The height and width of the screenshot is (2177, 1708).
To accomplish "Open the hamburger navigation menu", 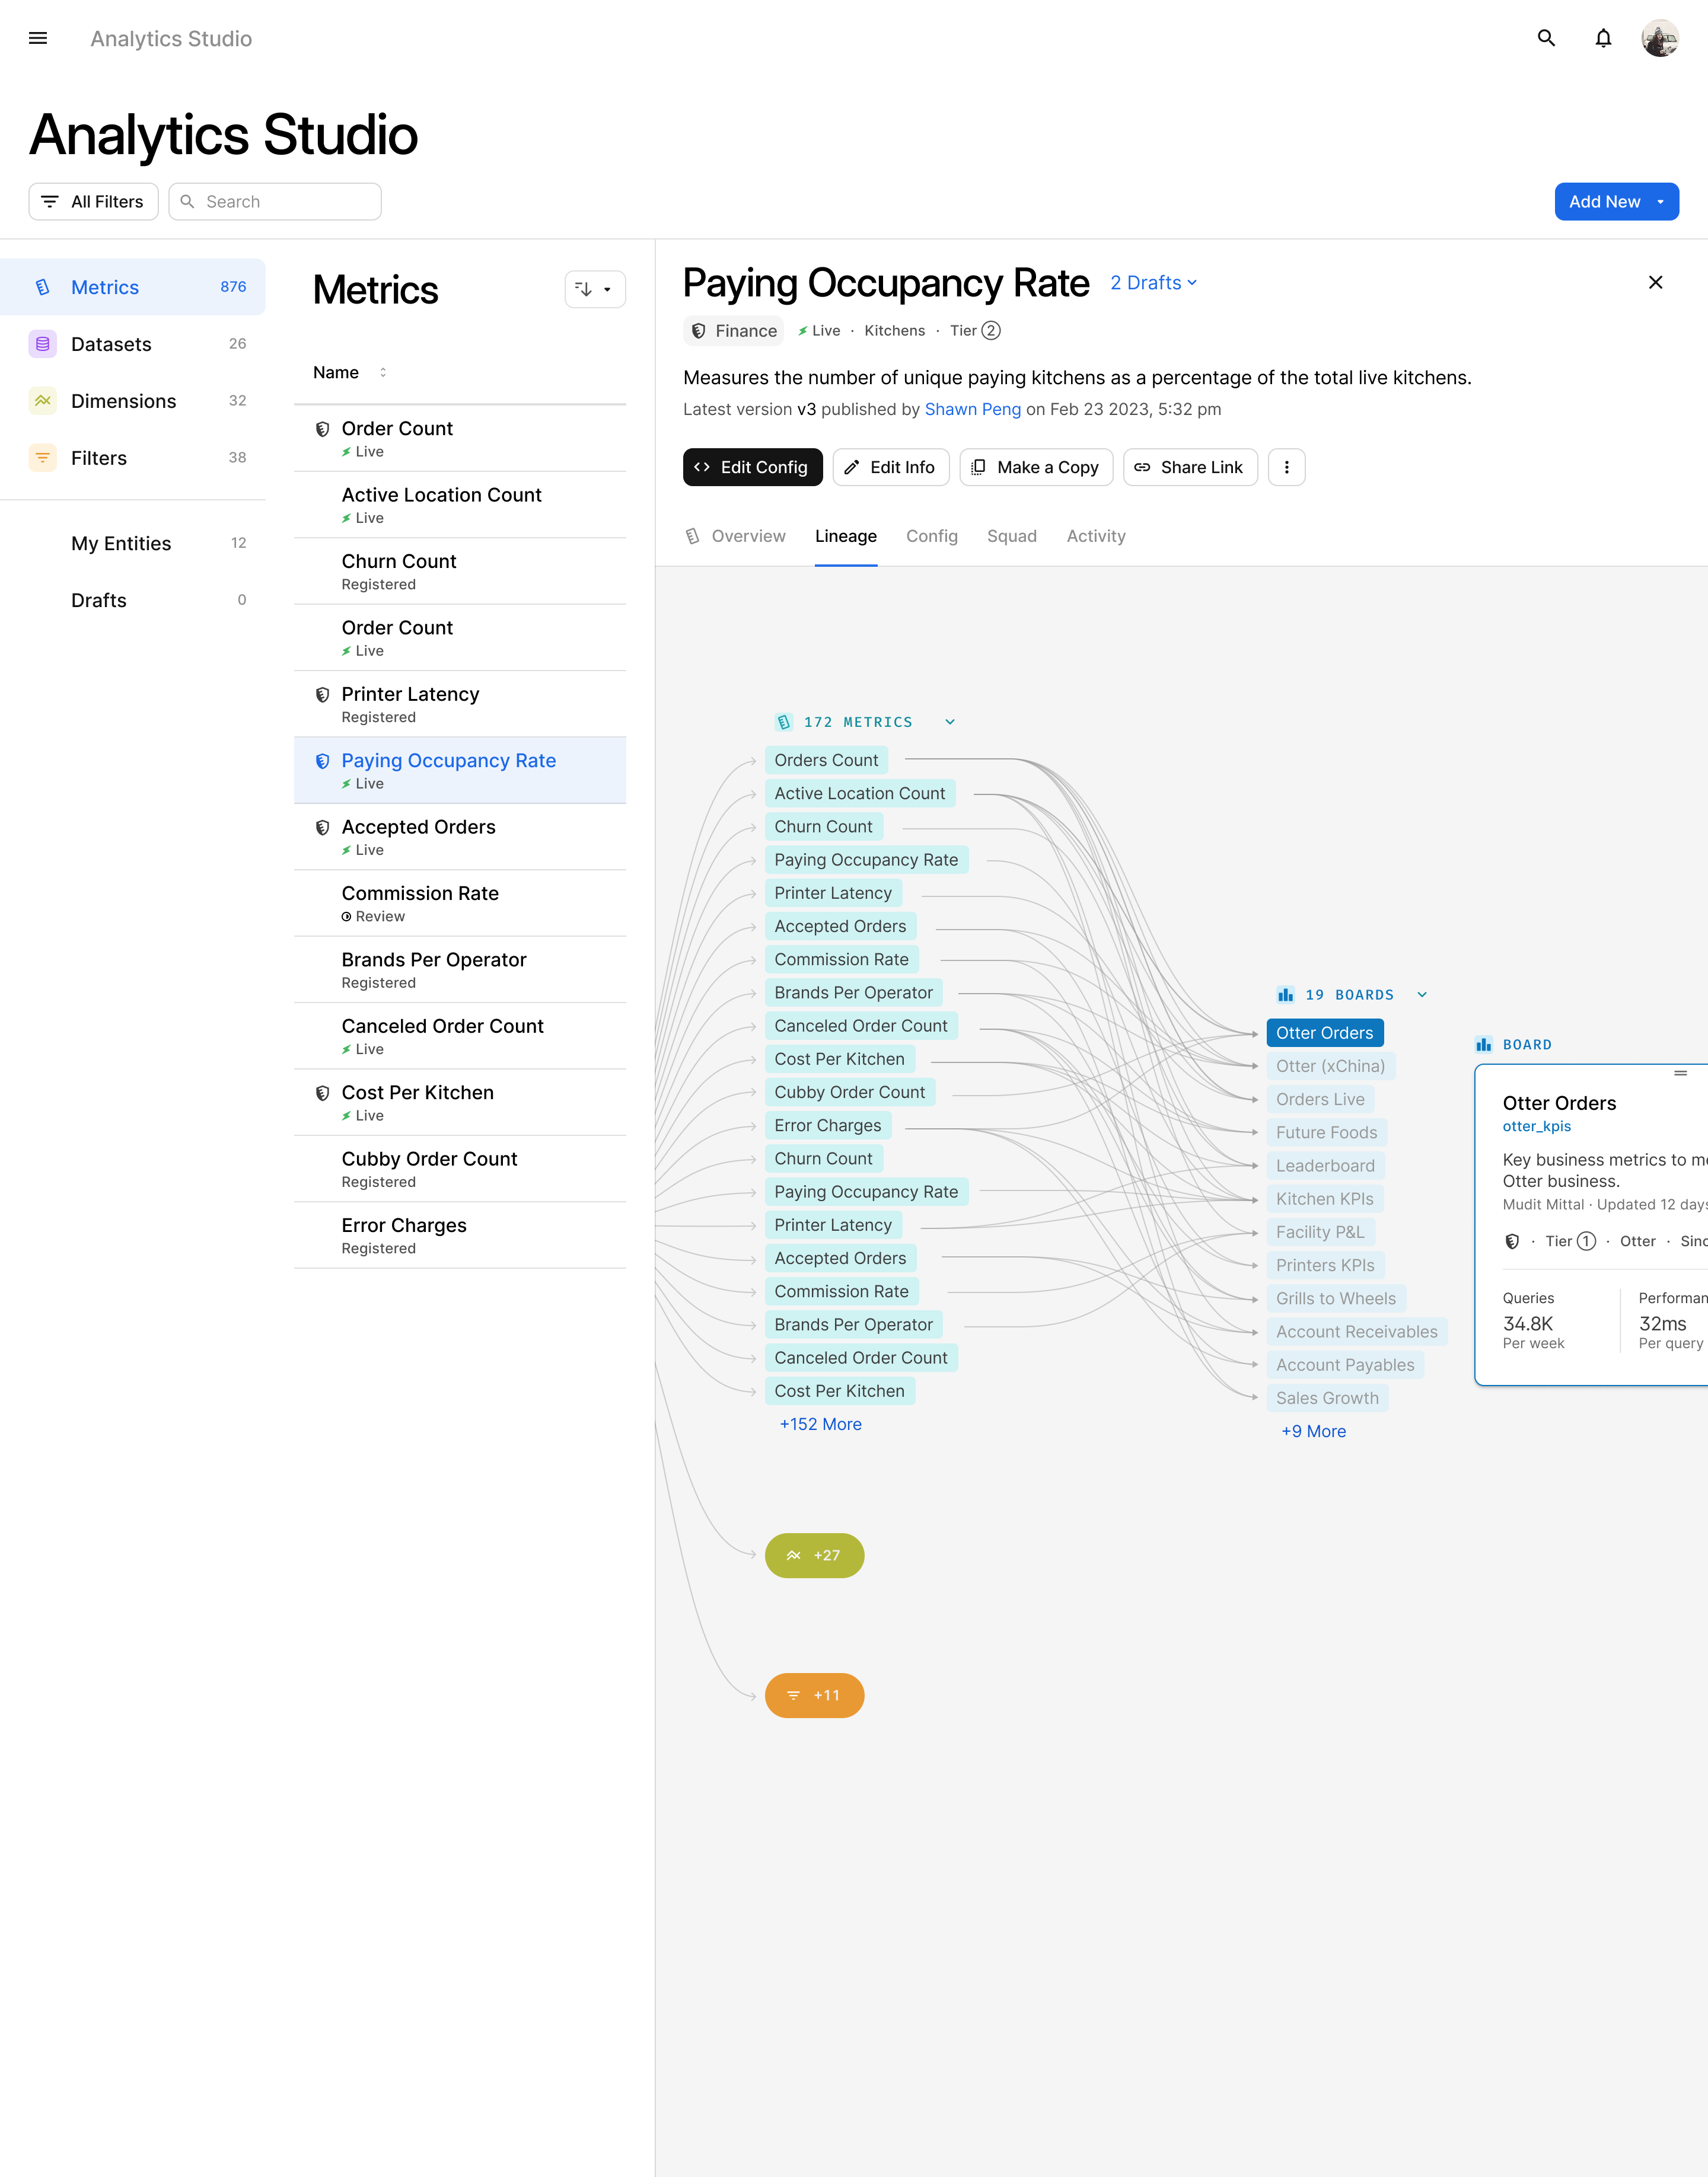I will (38, 38).
